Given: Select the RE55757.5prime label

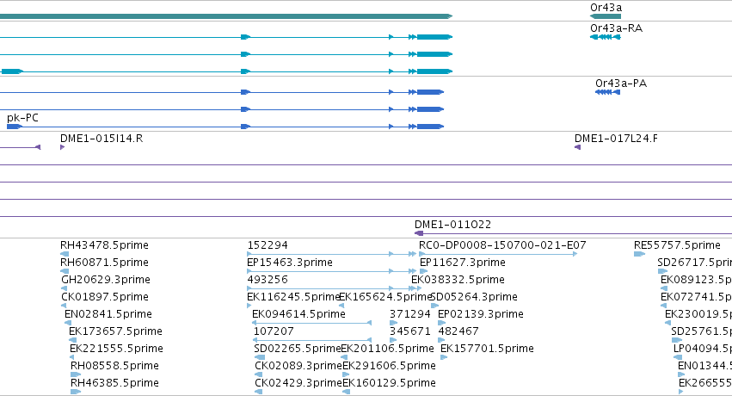Looking at the screenshot, I should click(x=677, y=245).
